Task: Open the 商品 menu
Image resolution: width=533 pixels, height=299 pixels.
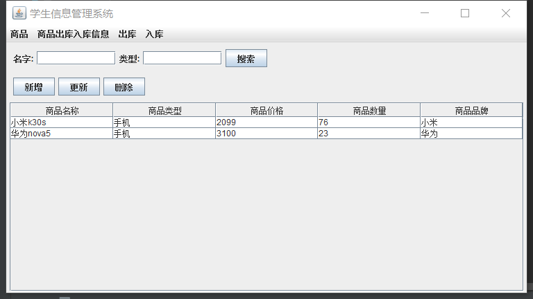Action: pyautogui.click(x=19, y=34)
